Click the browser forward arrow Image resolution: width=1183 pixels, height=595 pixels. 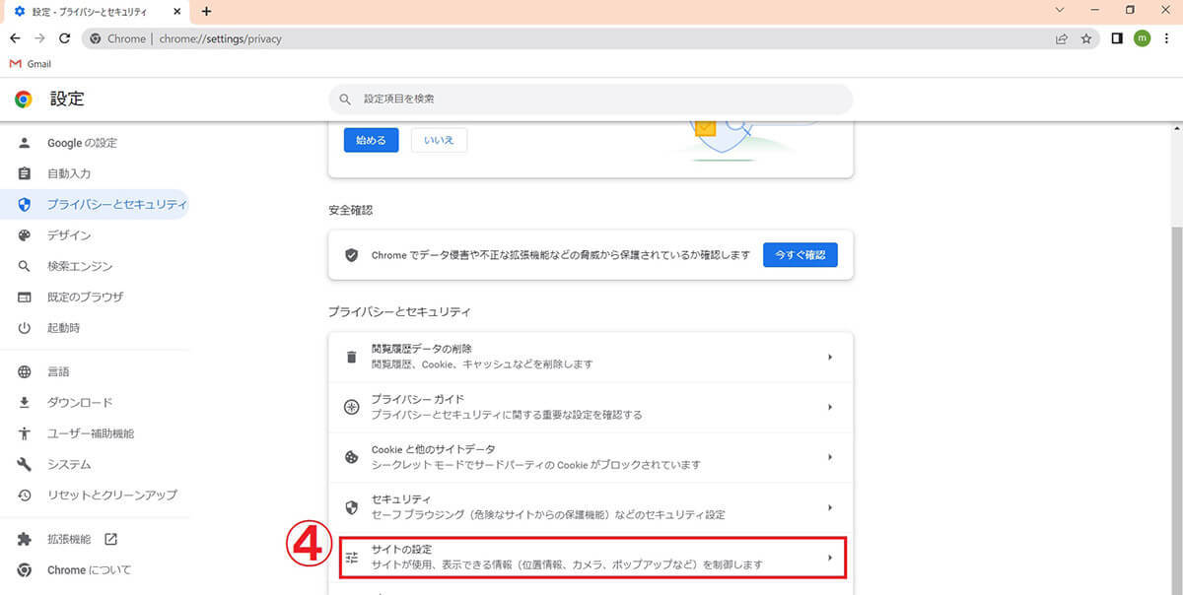40,38
